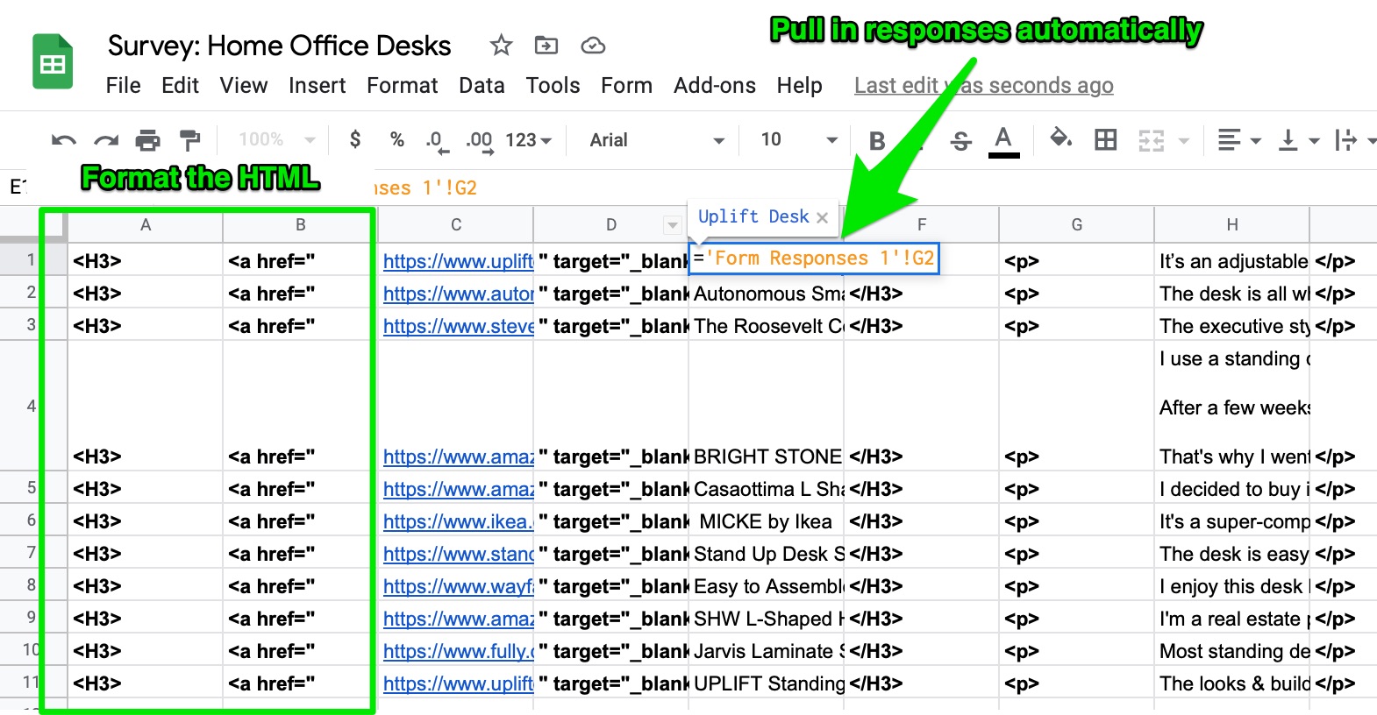Select cell with Autonomous Sma text
The width and height of the screenshot is (1377, 715).
(x=766, y=294)
